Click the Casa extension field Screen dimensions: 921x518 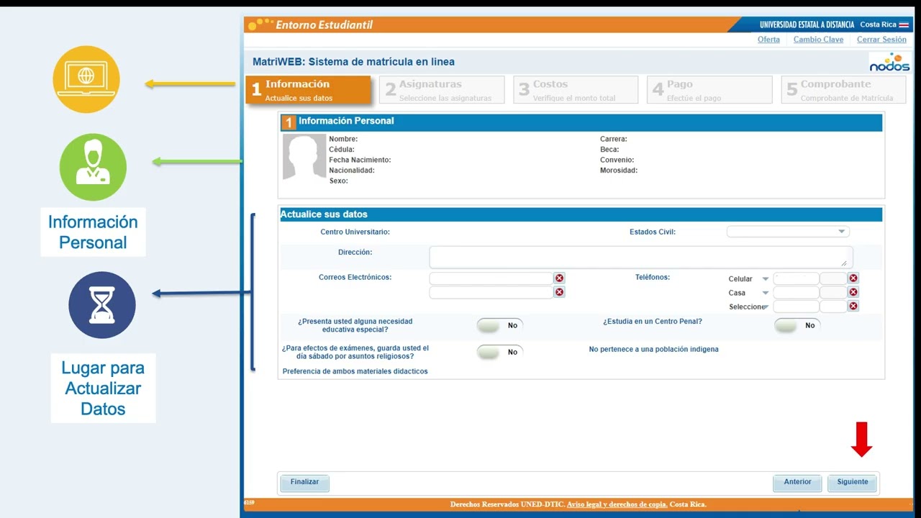833,292
